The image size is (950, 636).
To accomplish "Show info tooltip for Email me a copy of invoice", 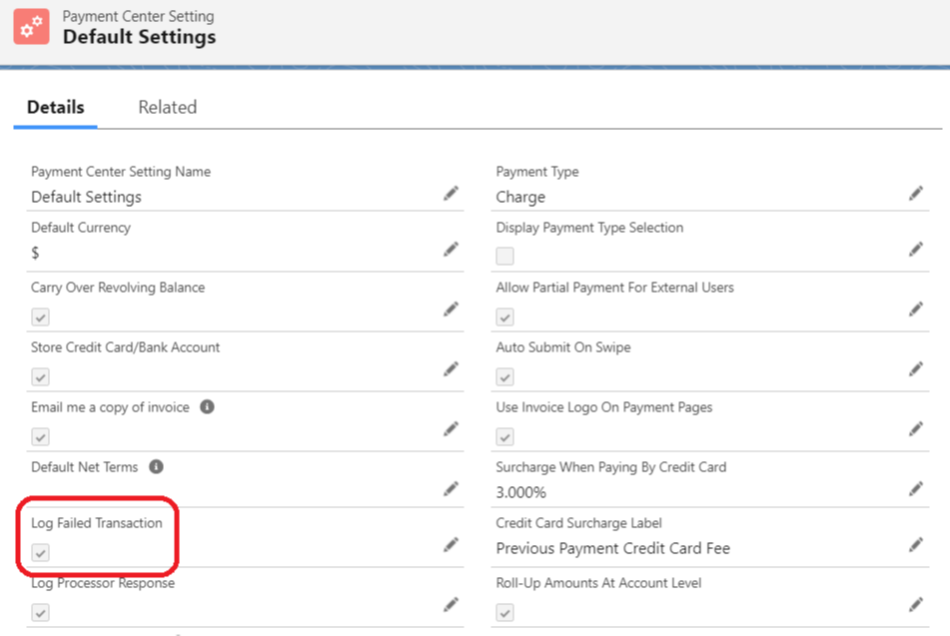I will [x=207, y=407].
